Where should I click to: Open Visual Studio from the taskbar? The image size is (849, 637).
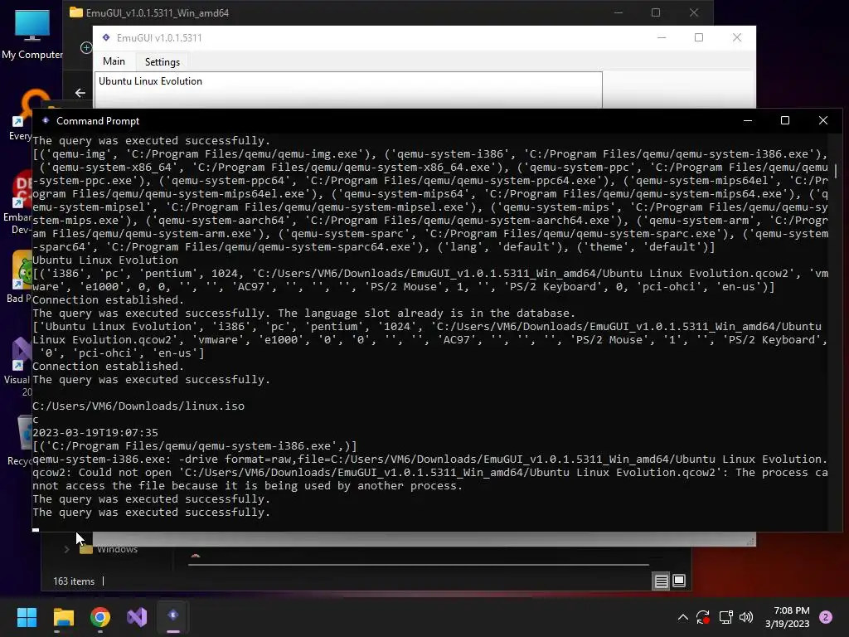(x=137, y=617)
